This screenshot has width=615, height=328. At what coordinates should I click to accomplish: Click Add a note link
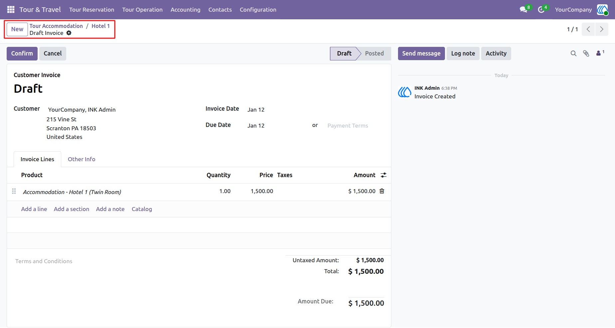(x=110, y=209)
